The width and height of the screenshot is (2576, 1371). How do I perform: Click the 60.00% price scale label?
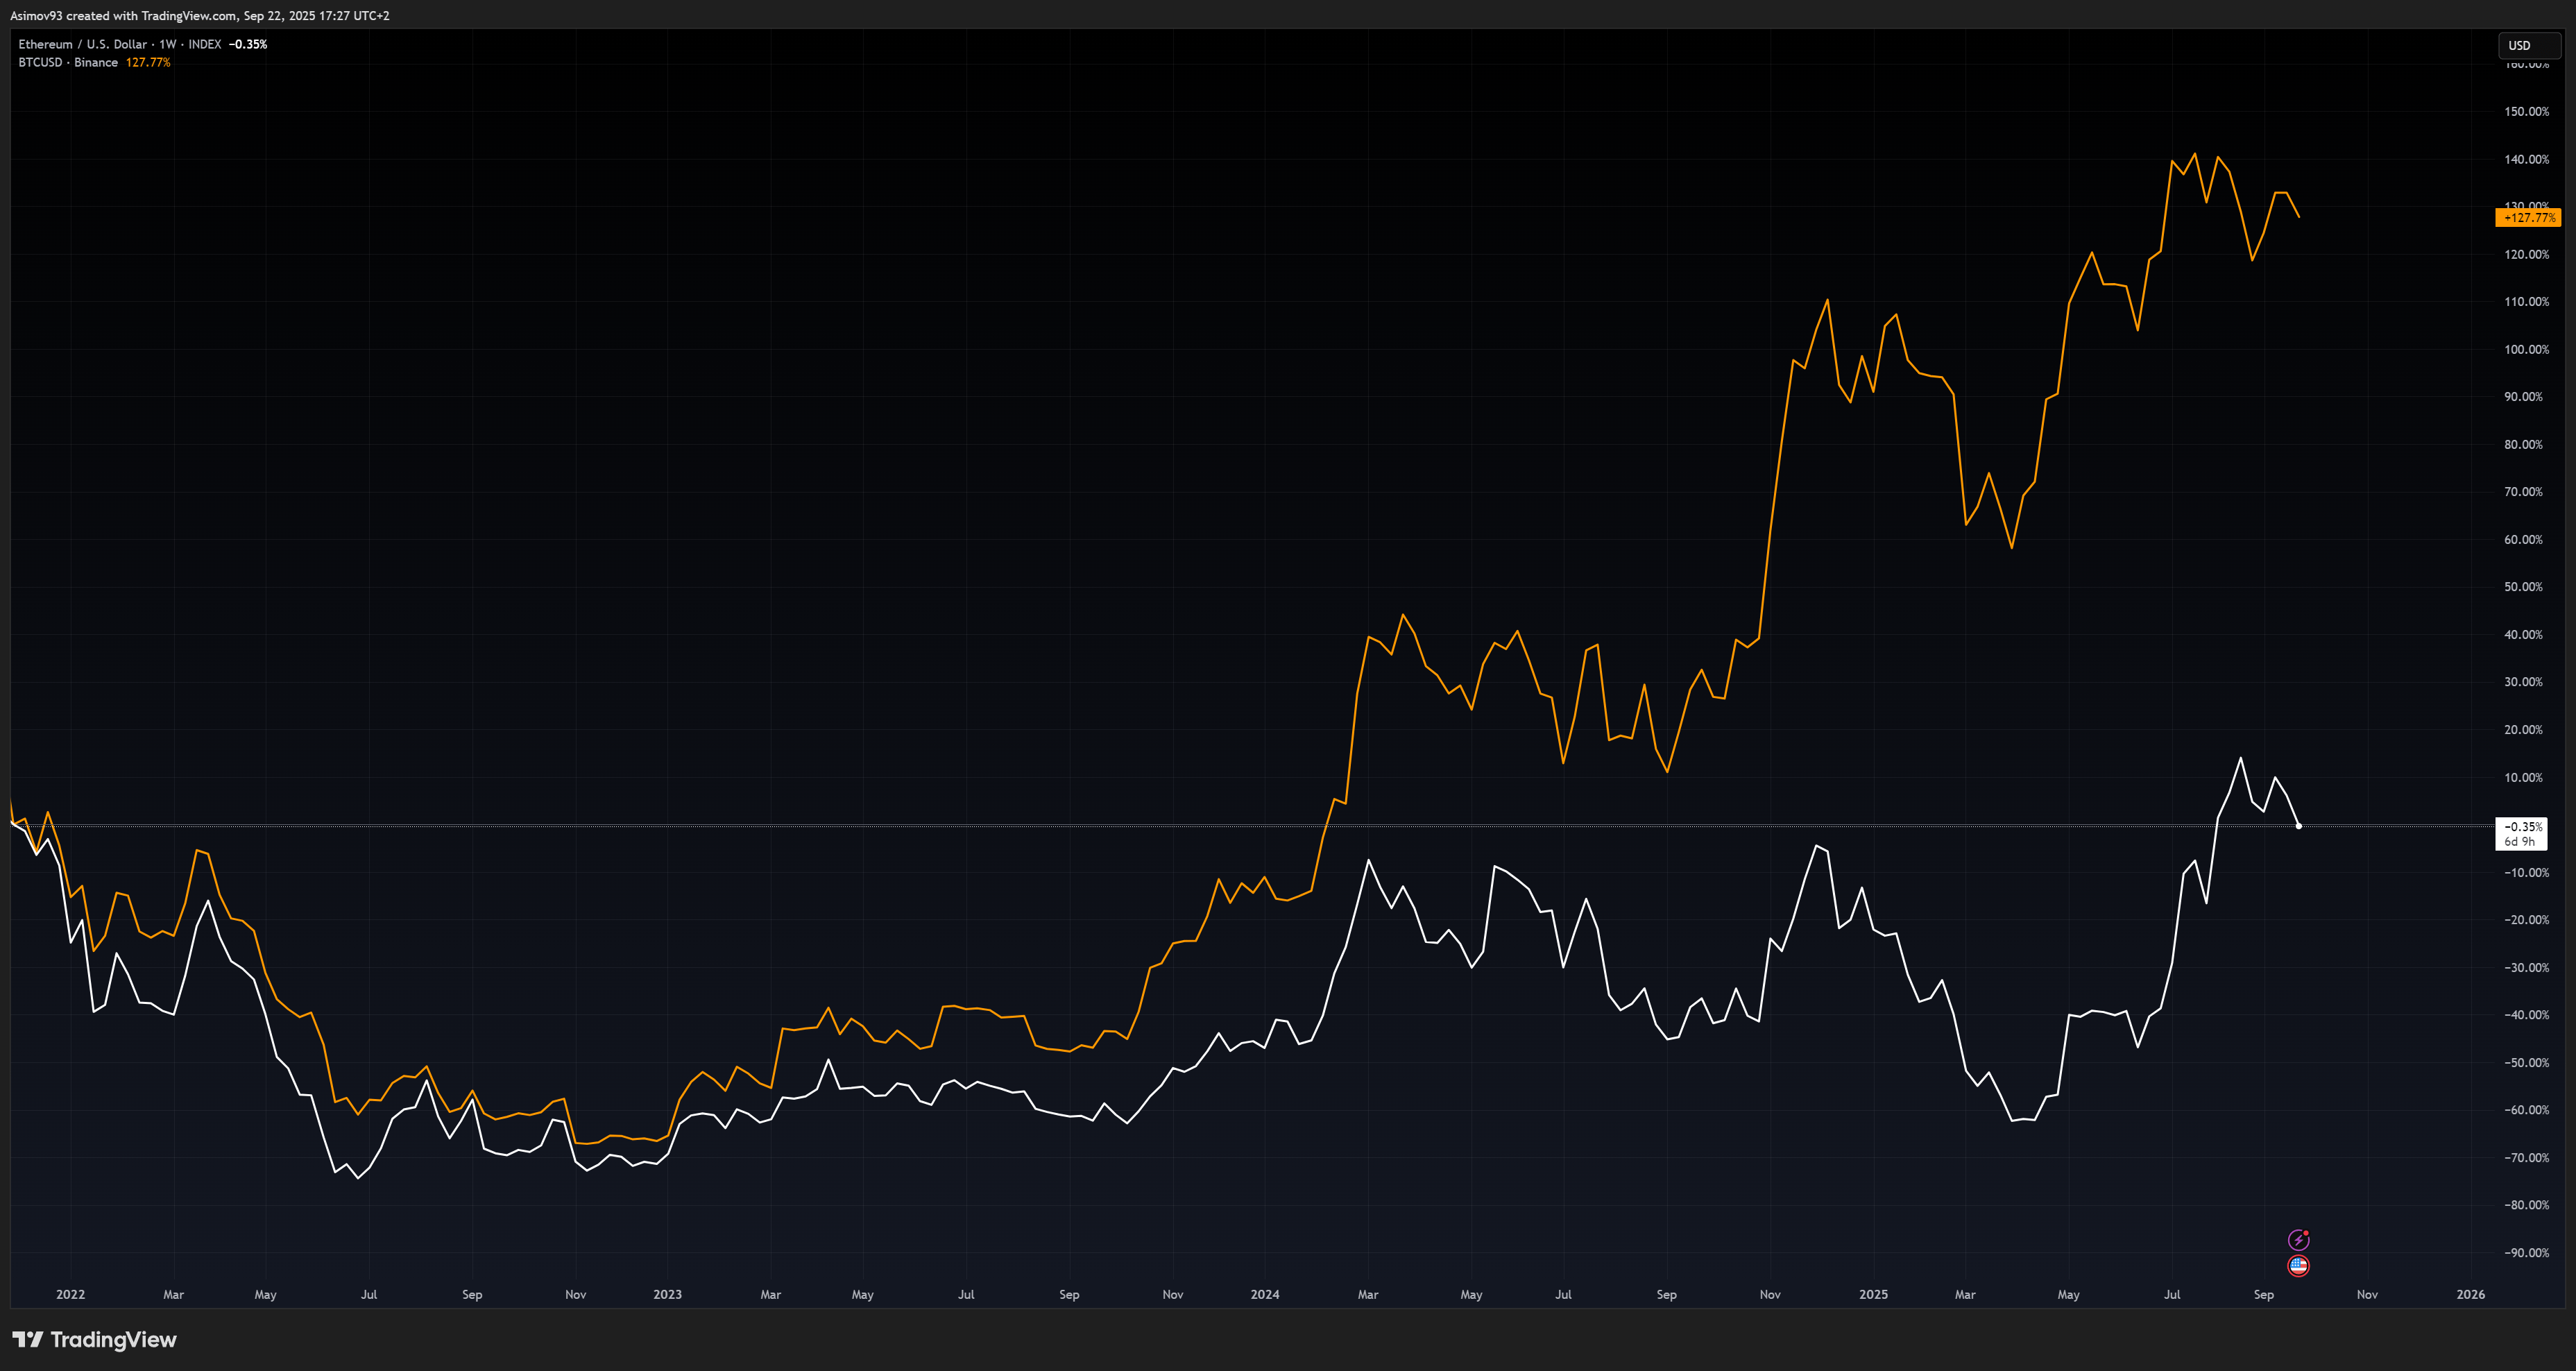(x=2523, y=539)
